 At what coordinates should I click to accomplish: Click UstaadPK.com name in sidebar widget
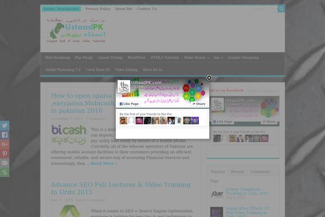coord(240,100)
